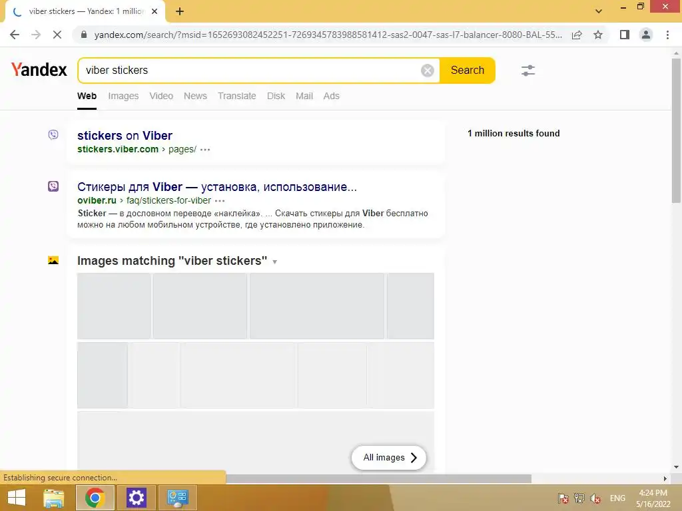This screenshot has width=682, height=511.
Task: Select the Web tab
Action: click(x=87, y=96)
